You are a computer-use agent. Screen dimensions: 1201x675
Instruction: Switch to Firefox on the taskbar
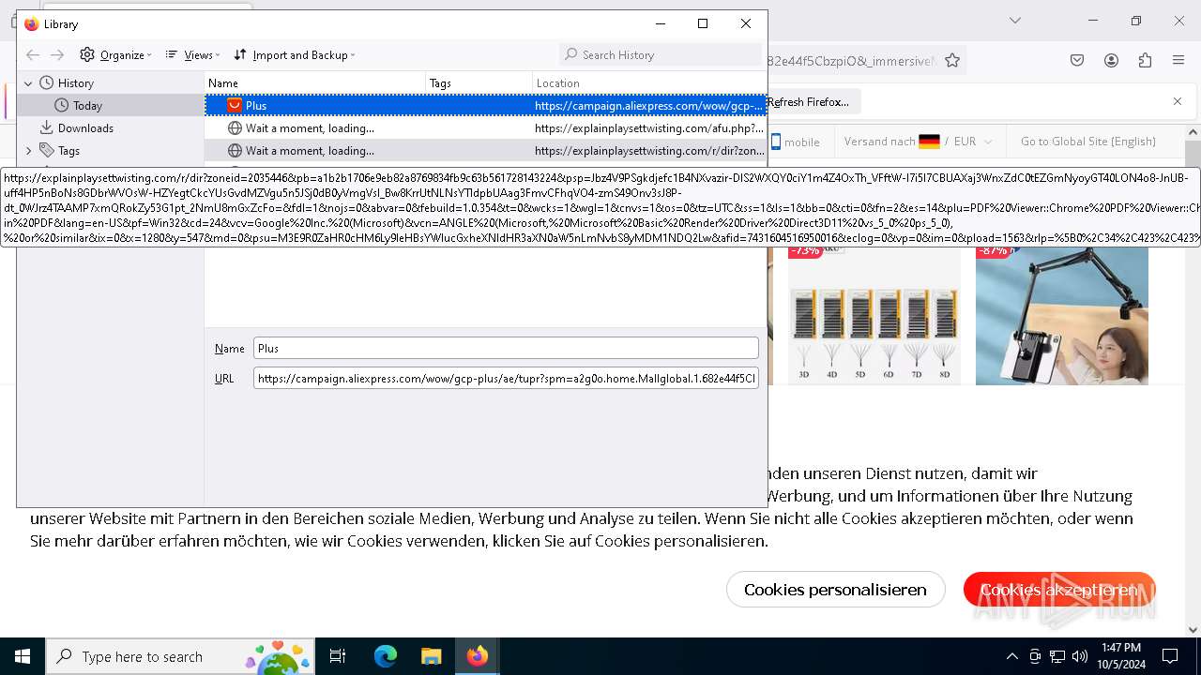pyautogui.click(x=477, y=656)
